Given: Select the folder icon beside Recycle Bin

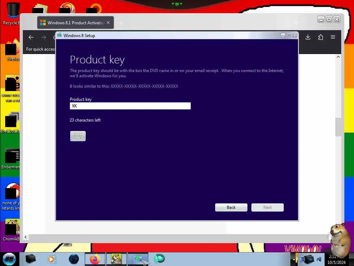Looking at the screenshot, I should (x=40, y=9).
